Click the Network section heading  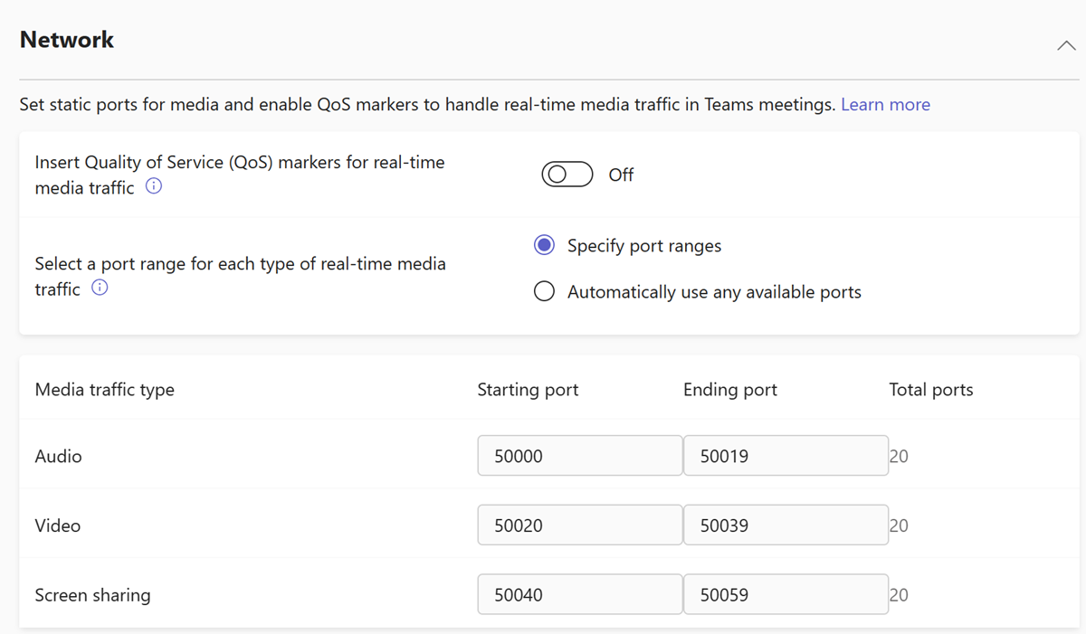(67, 40)
